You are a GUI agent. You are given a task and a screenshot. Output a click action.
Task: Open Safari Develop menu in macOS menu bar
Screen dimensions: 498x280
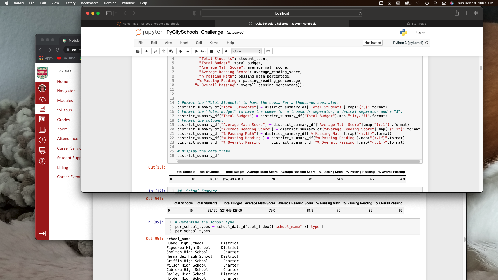pyautogui.click(x=110, y=3)
